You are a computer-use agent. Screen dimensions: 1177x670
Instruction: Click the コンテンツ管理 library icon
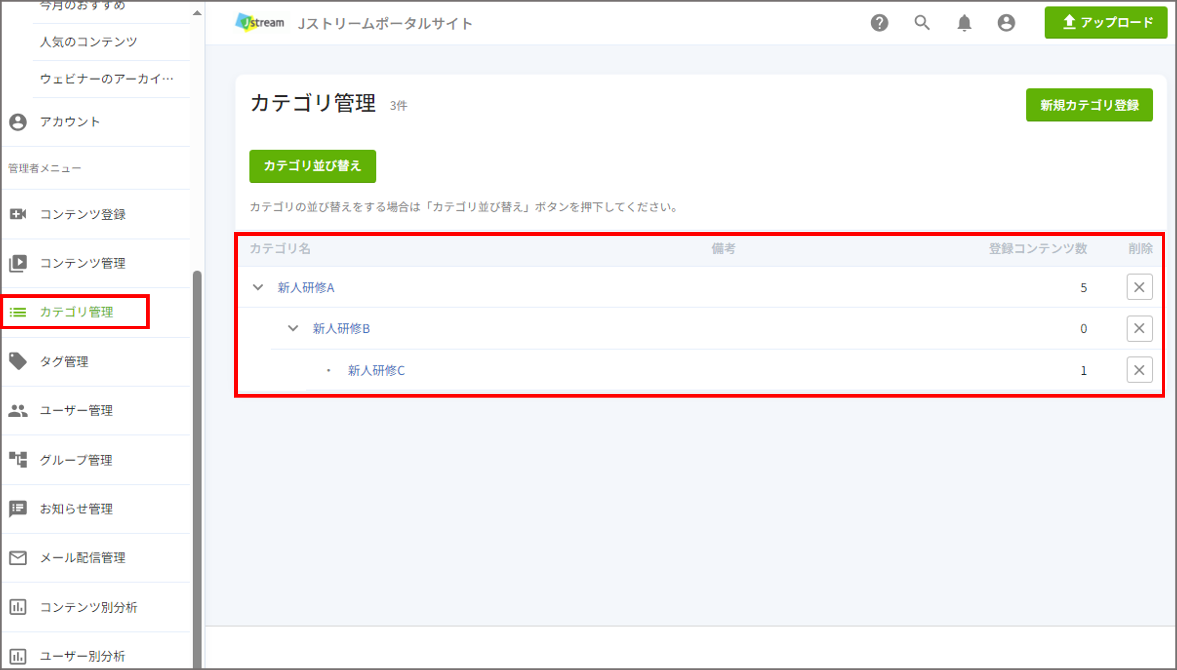[x=18, y=263]
